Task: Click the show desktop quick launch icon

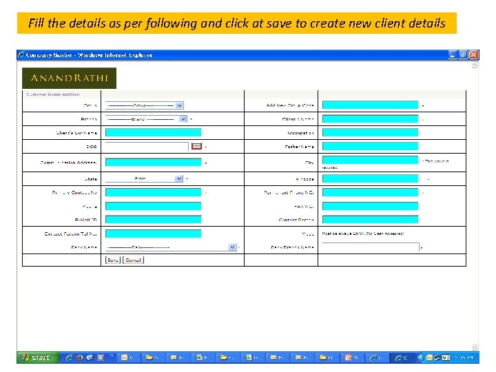Action: coord(101,358)
